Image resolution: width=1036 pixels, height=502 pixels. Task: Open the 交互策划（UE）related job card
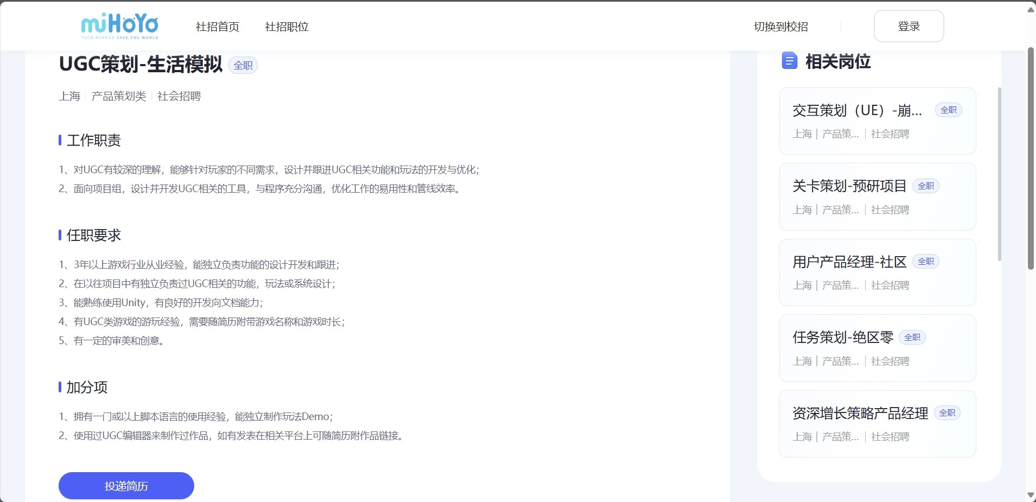[x=877, y=121]
